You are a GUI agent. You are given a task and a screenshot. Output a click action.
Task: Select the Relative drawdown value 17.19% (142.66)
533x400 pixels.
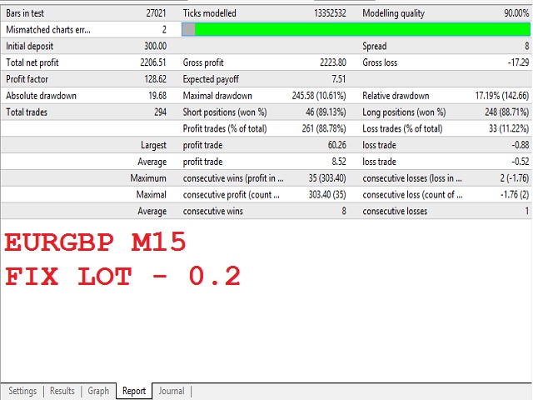click(x=491, y=96)
